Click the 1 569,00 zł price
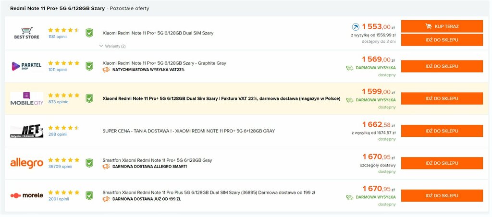This screenshot has height=217, width=492. click(379, 59)
